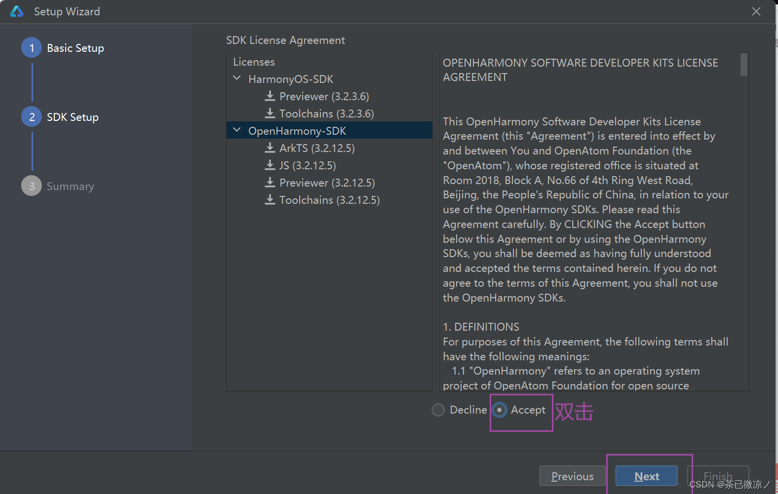The height and width of the screenshot is (494, 778).
Task: Select JS (3.2.12.5) item
Action: (x=308, y=165)
